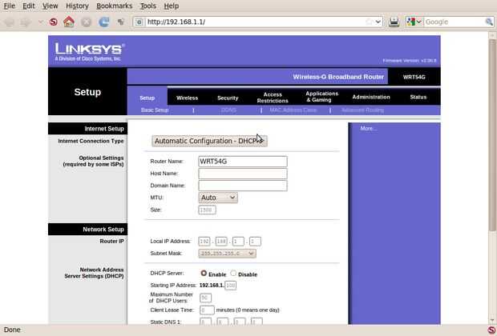Open the Help menu
The width and height of the screenshot is (497, 336).
click(x=172, y=6)
